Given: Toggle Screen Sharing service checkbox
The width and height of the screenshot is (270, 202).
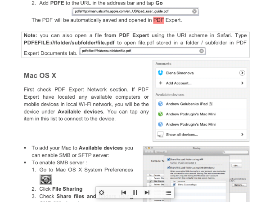Looking at the screenshot, I should (150, 178).
